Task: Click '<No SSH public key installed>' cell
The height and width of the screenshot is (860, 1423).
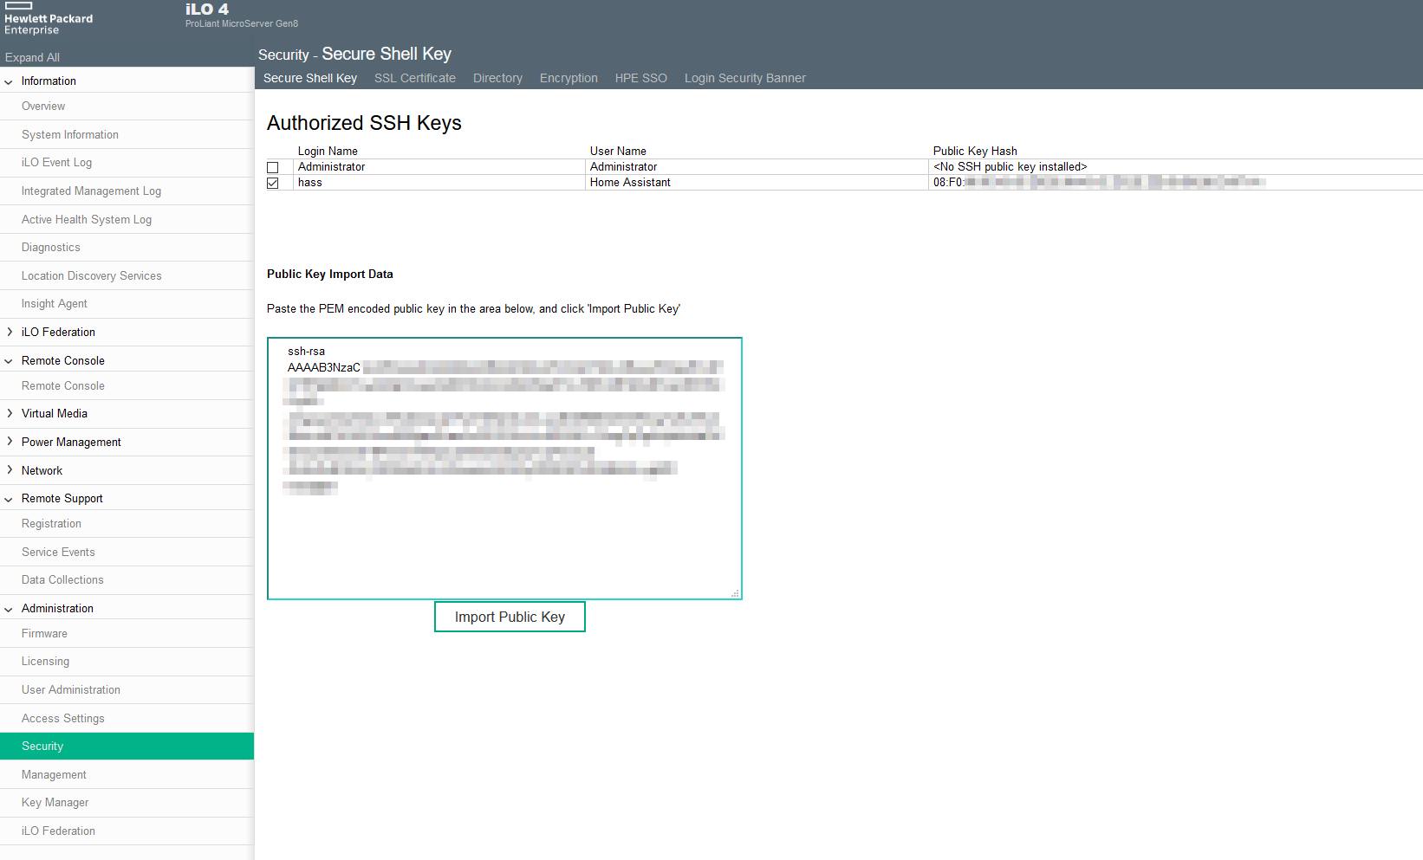Action: [1010, 167]
